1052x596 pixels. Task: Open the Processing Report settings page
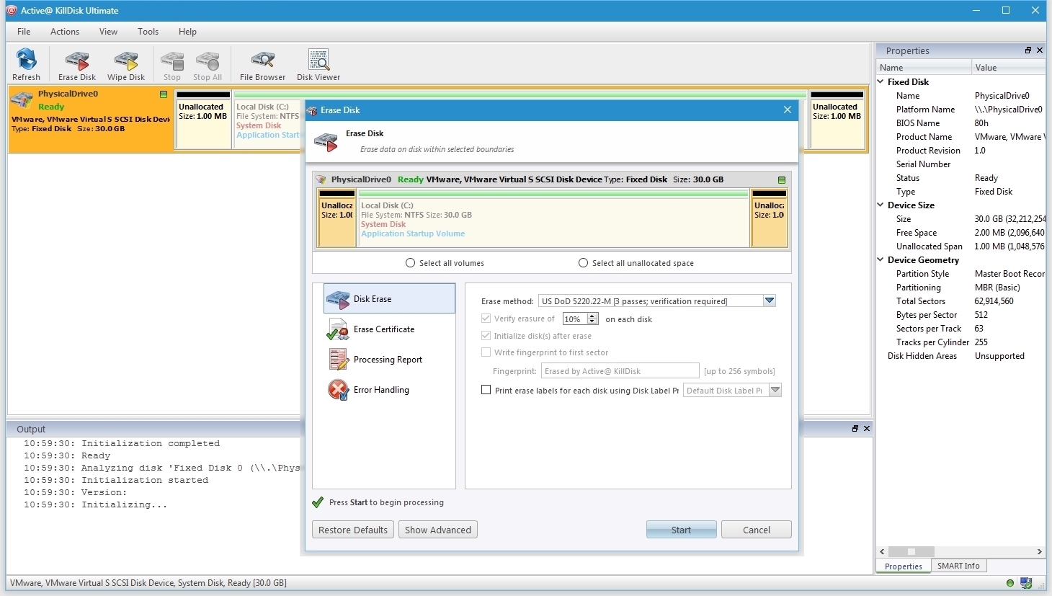pos(390,360)
